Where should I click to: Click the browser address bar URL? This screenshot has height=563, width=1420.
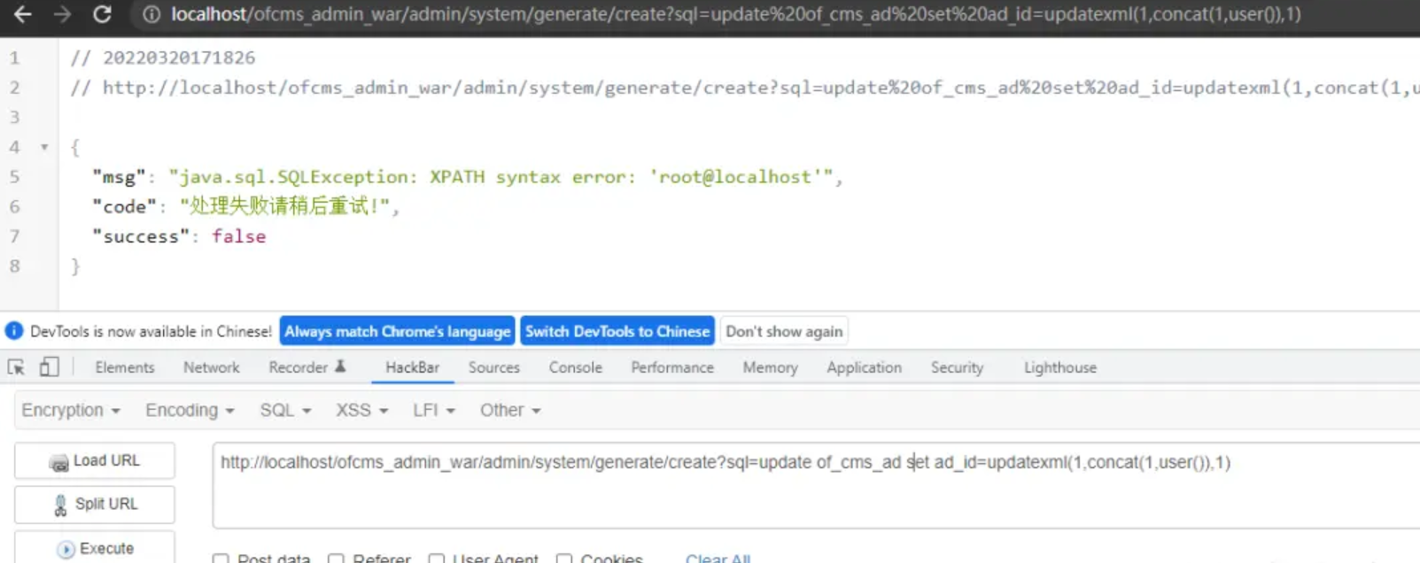[735, 14]
